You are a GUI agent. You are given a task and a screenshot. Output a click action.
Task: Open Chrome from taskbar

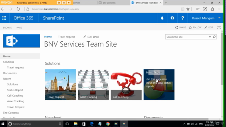pyautogui.click(x=108, y=124)
